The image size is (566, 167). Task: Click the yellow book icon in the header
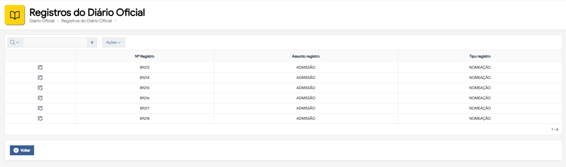(15, 15)
